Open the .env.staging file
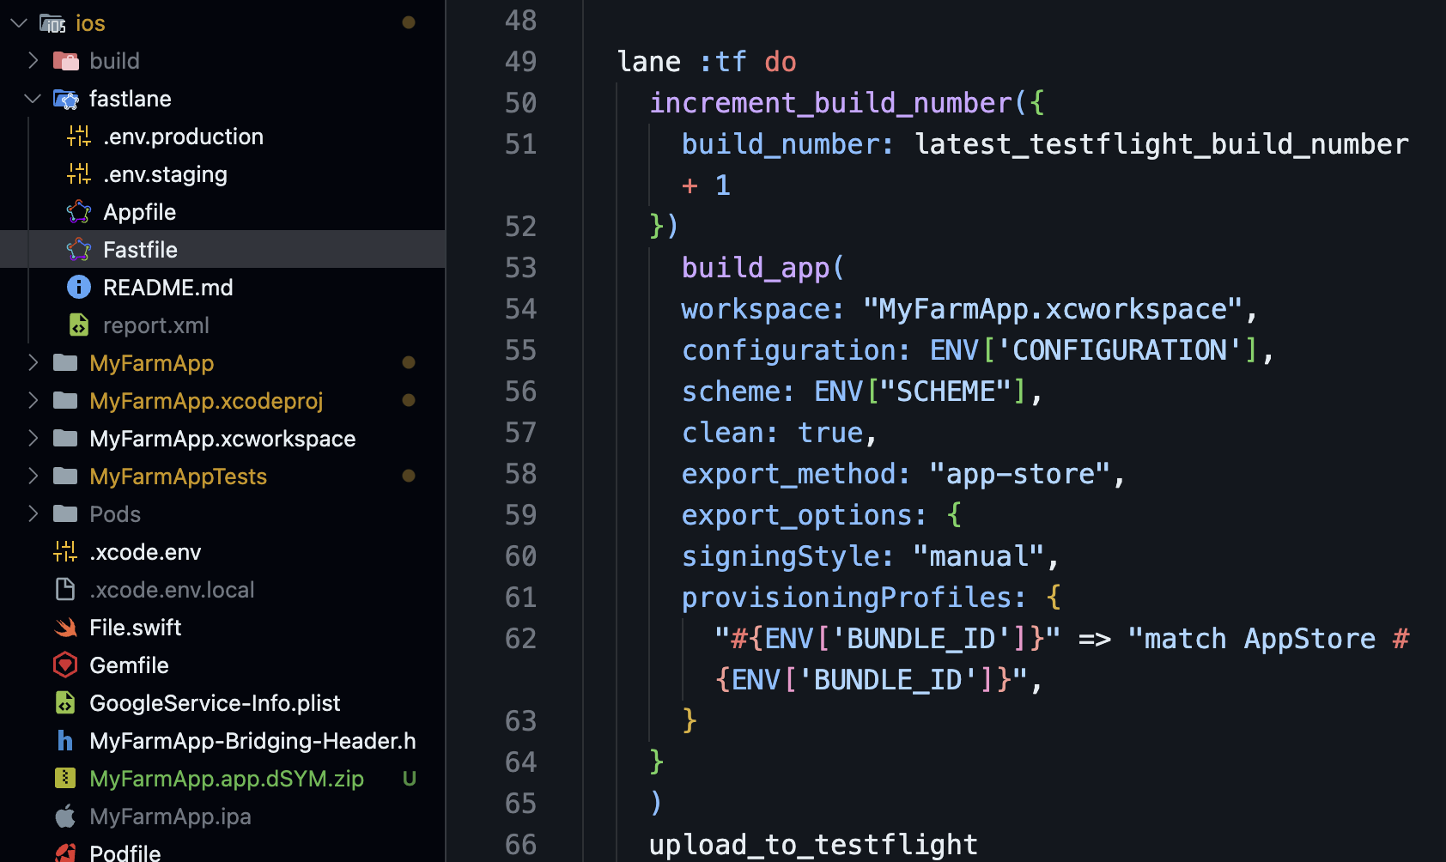Screen dimensions: 1446x862 tap(165, 174)
